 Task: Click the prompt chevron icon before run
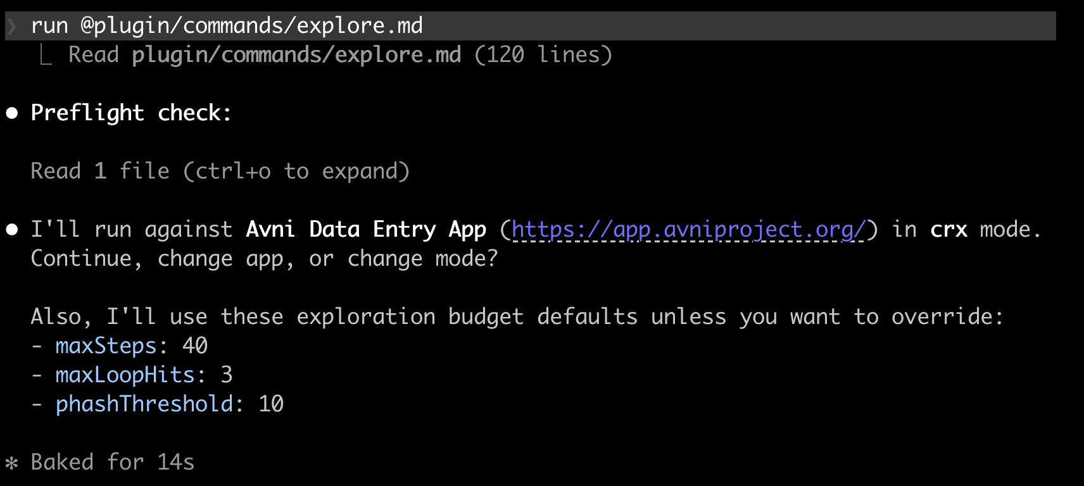[x=11, y=27]
